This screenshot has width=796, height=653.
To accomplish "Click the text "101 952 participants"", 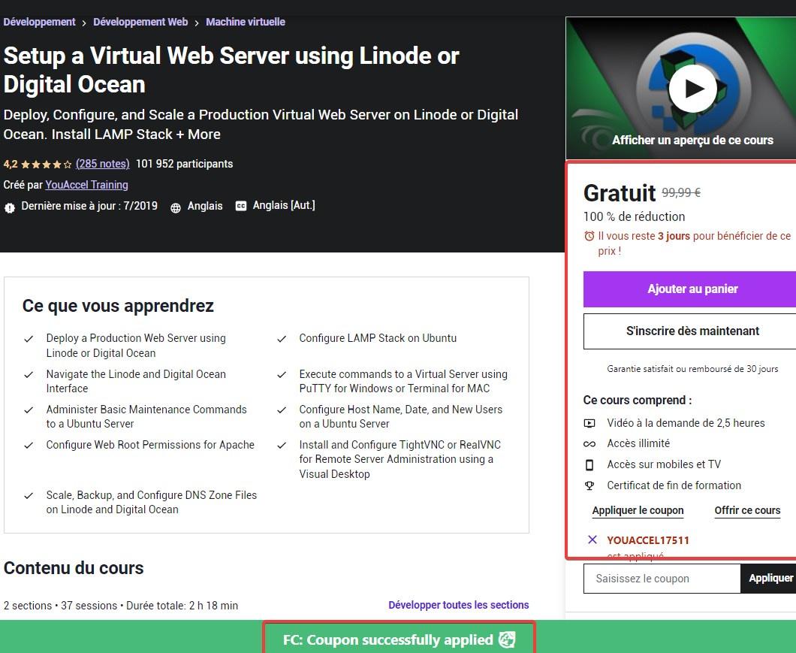I will [184, 164].
